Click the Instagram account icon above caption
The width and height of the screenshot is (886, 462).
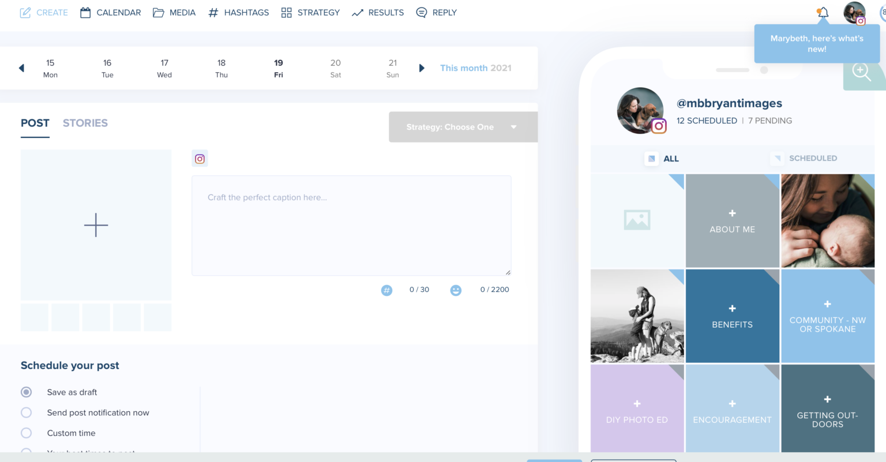[200, 159]
